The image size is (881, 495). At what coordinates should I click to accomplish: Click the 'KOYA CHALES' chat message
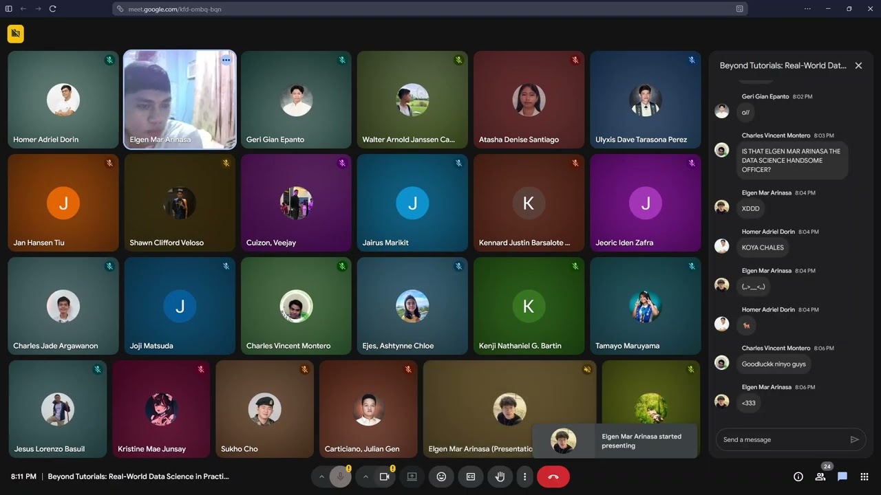click(x=762, y=247)
